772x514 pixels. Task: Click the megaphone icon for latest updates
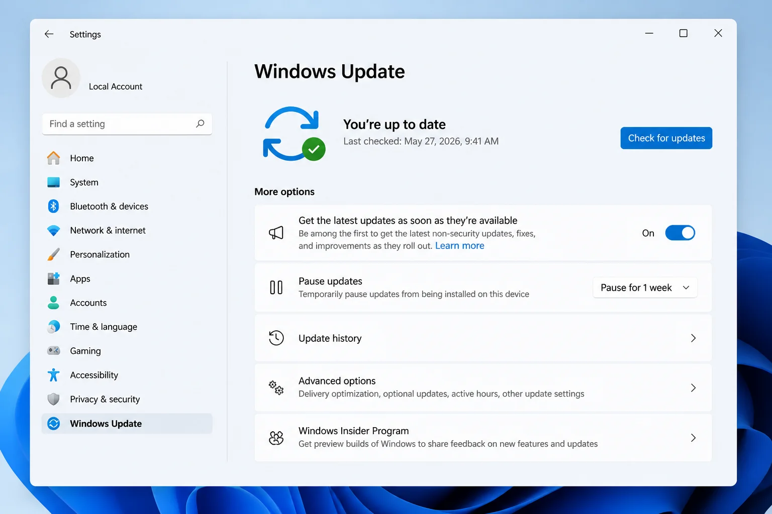click(276, 232)
